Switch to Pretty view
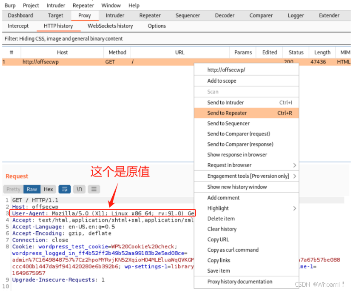Image resolution: width=353 pixels, height=291 pixels. click(13, 189)
